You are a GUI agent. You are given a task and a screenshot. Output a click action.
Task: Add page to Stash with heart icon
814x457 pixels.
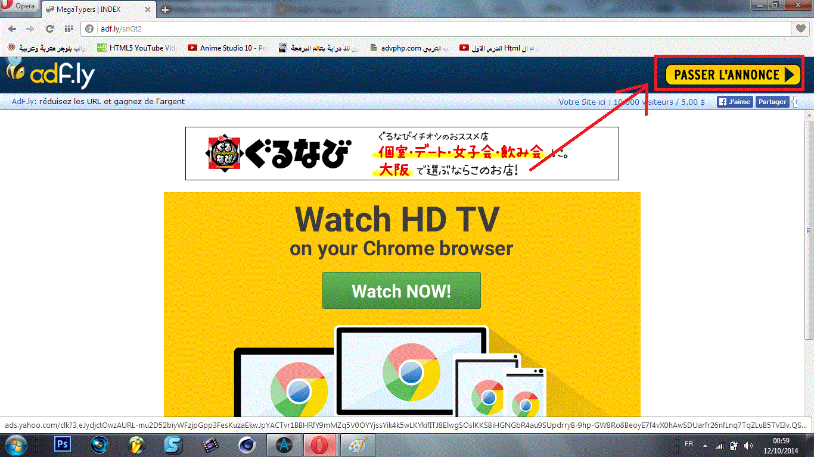point(801,29)
